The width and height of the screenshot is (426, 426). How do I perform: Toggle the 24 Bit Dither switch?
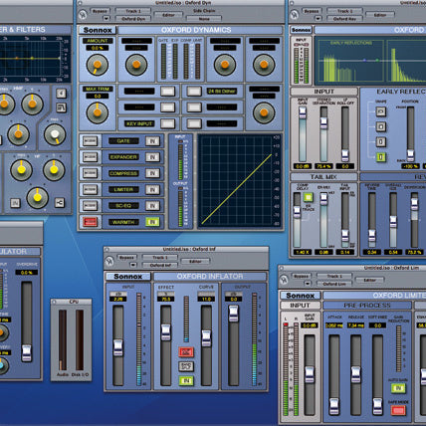(194, 91)
